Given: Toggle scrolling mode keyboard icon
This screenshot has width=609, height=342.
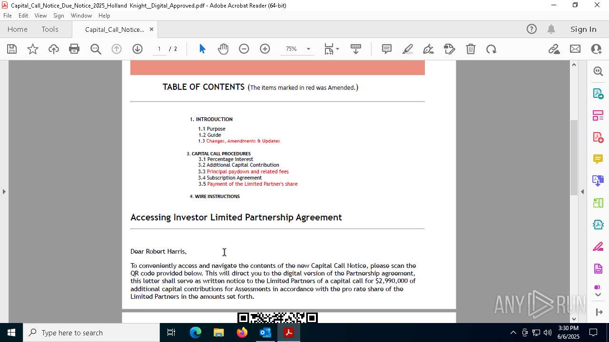Looking at the screenshot, I should (356, 49).
